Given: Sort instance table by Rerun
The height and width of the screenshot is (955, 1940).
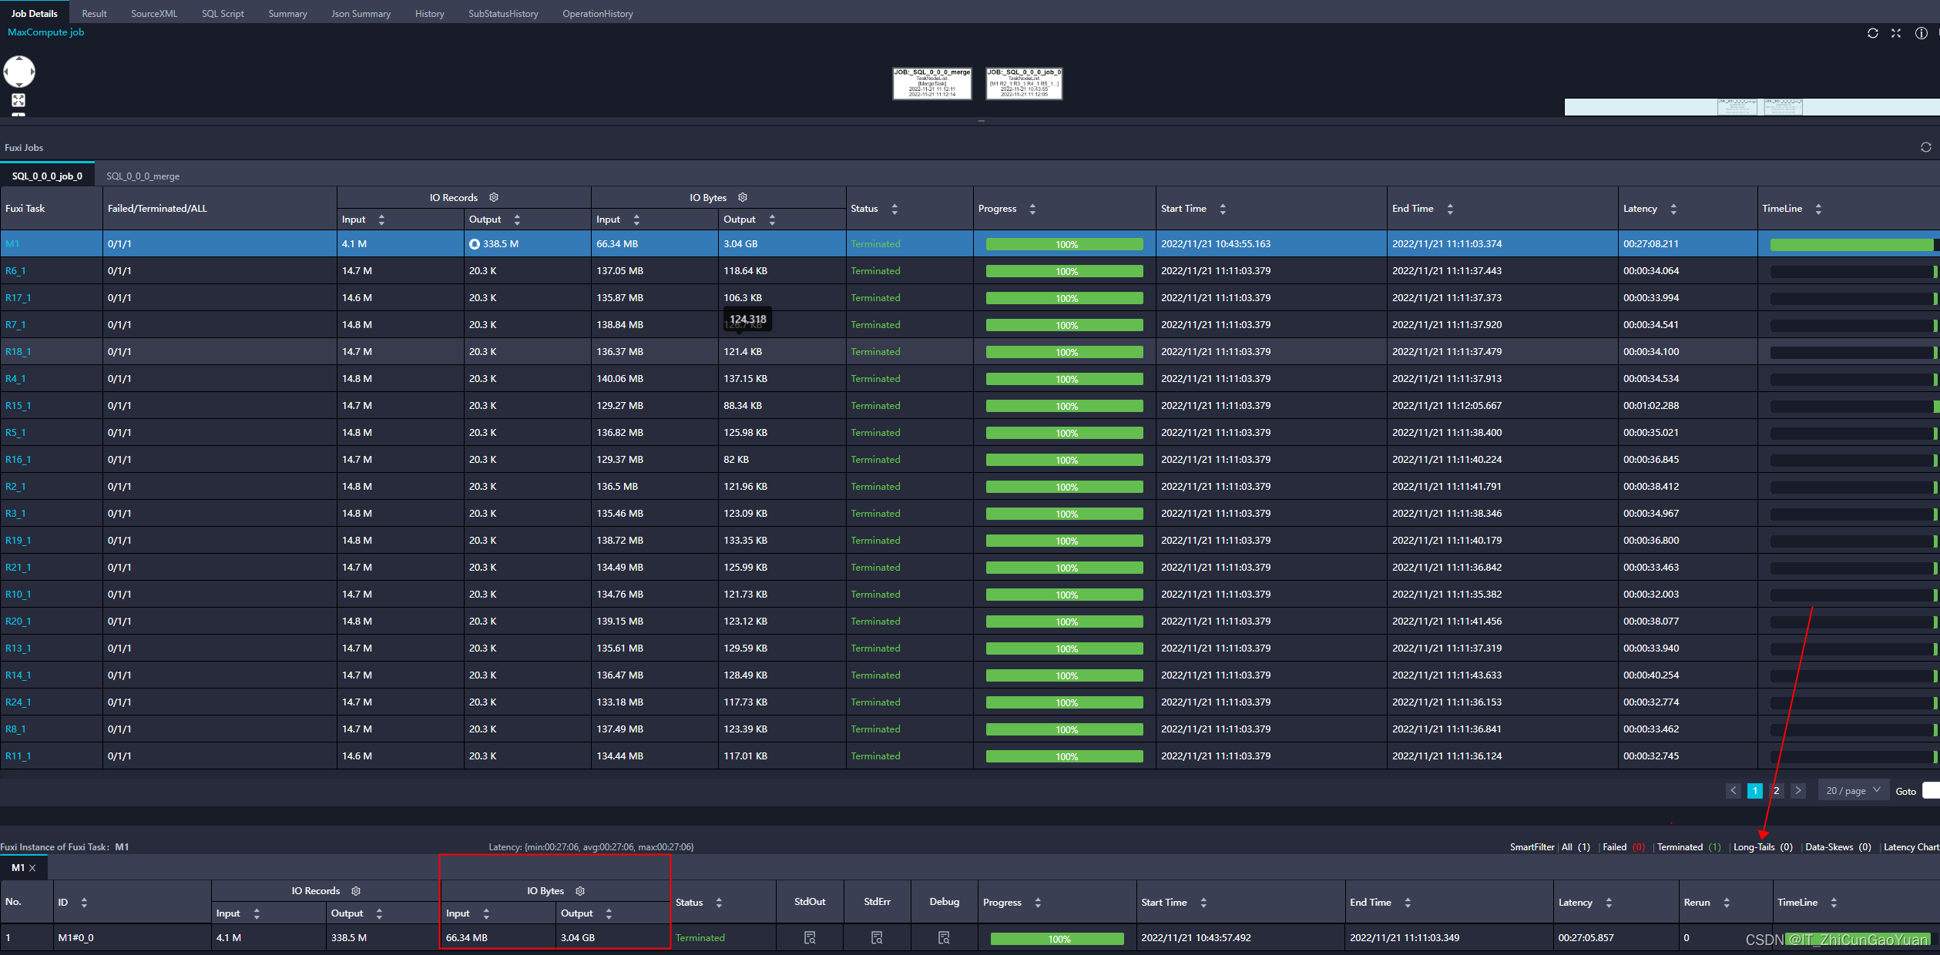Looking at the screenshot, I should pos(1727,902).
